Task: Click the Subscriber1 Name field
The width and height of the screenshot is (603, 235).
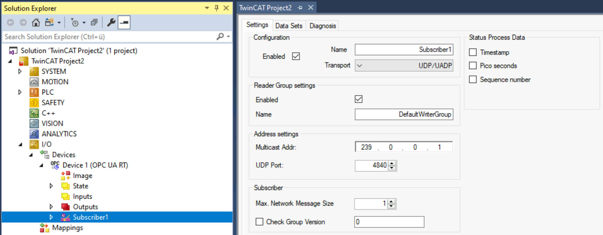Action: click(404, 50)
